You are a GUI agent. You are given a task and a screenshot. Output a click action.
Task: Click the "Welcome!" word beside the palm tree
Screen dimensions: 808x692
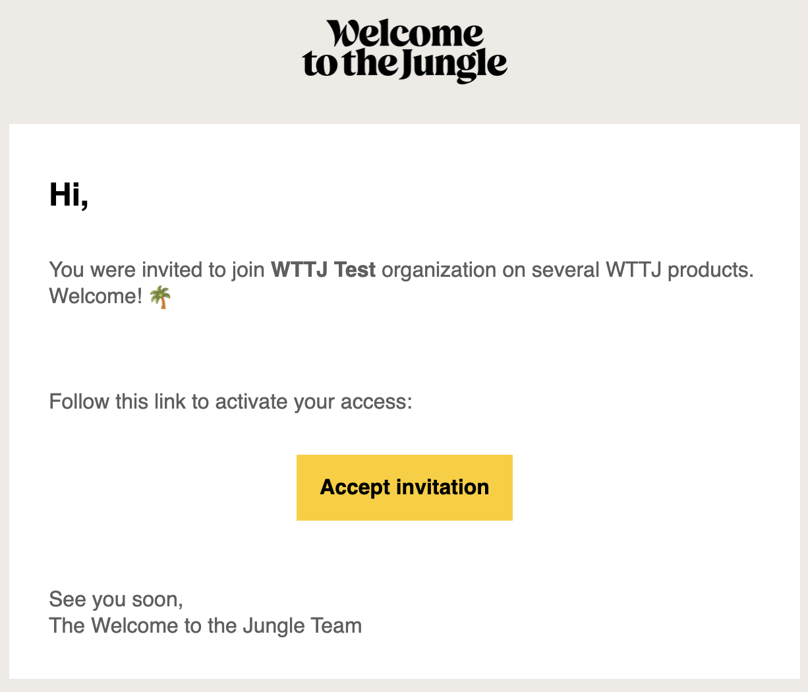(96, 297)
